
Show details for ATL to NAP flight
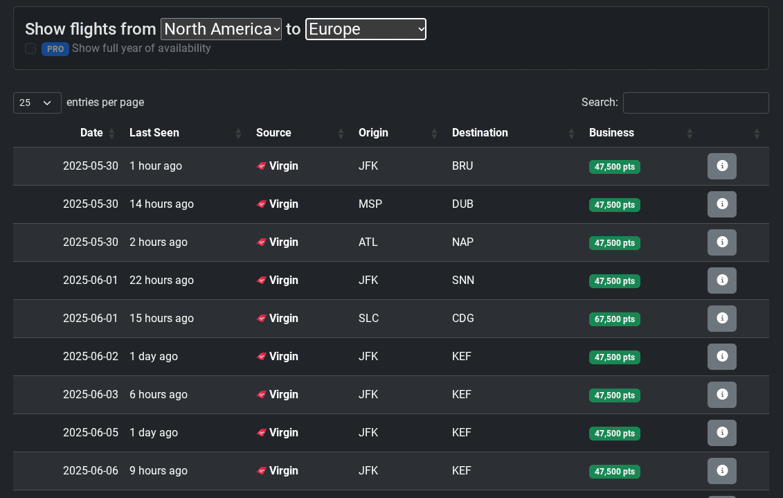click(x=721, y=242)
